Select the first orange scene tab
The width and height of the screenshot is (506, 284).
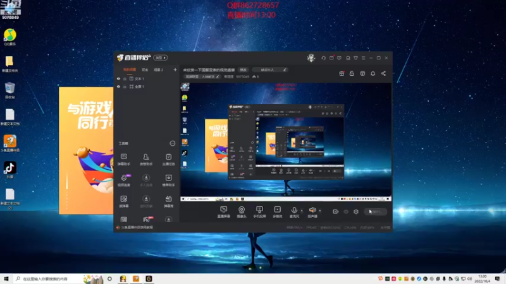[x=130, y=69]
